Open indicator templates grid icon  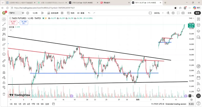[62, 13]
